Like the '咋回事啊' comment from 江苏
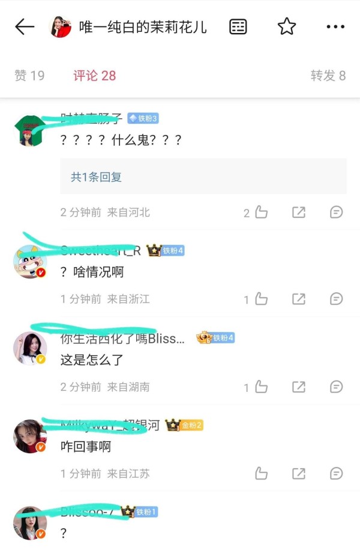Viewport: 360px width, 551px height. (261, 474)
